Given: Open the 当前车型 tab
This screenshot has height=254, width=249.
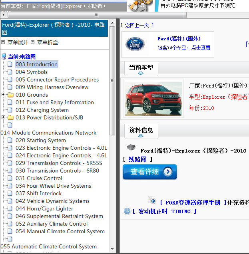Looking at the screenshot, I should [141, 69].
